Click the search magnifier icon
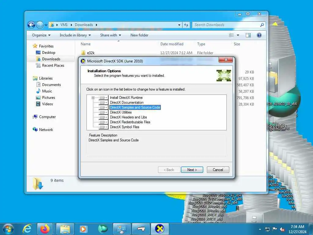This screenshot has width=313, height=235. pyautogui.click(x=262, y=25)
